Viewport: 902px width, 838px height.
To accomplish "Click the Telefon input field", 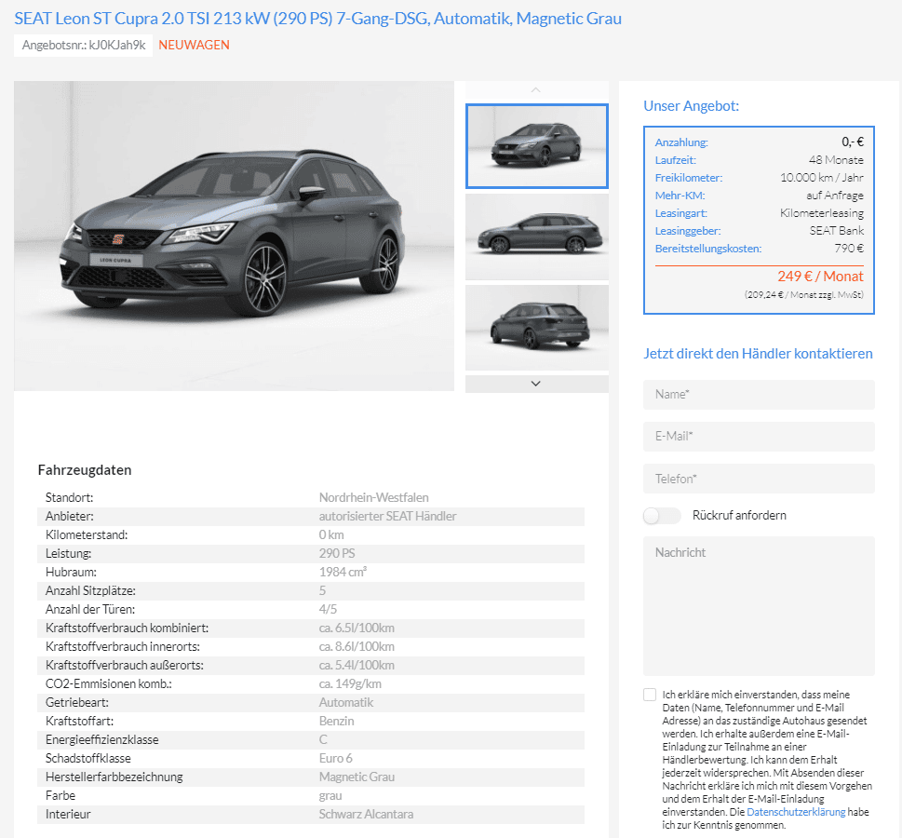I will 759,479.
